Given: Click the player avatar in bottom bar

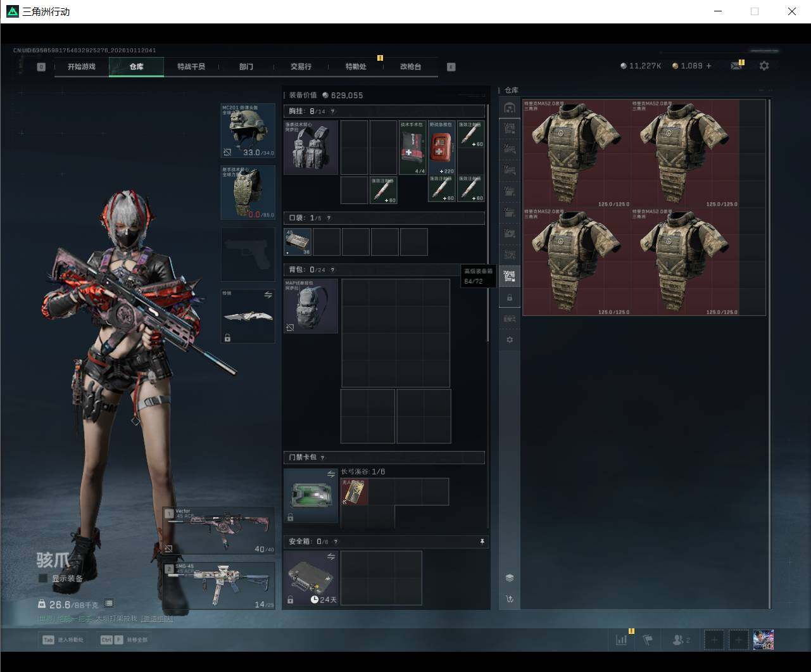Looking at the screenshot, I should pyautogui.click(x=764, y=640).
